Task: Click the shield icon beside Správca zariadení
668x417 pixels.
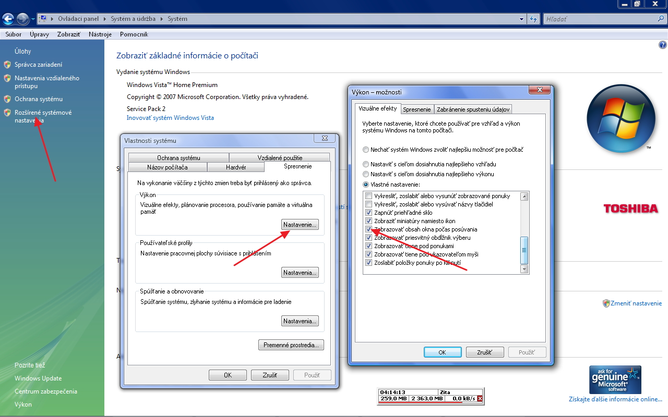Action: (7, 65)
